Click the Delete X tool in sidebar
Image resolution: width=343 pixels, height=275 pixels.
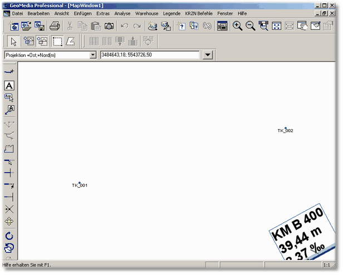click(x=9, y=209)
